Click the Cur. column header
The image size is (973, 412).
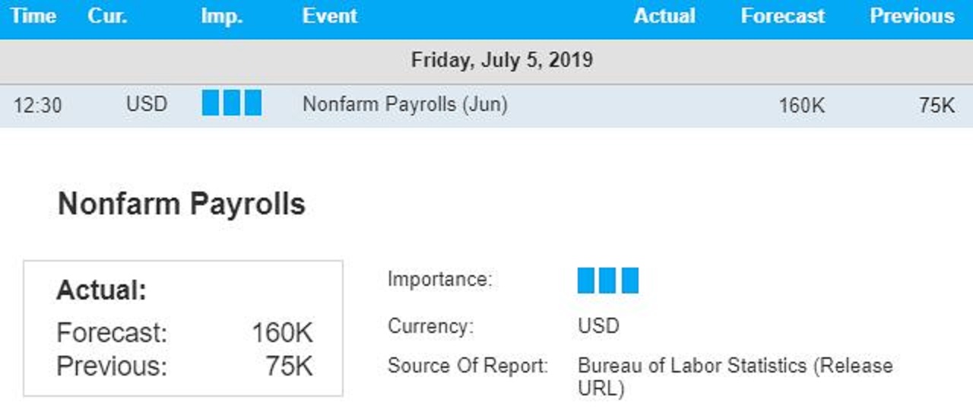(108, 16)
